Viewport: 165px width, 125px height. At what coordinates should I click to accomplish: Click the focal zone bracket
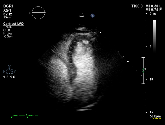pos(143,71)
